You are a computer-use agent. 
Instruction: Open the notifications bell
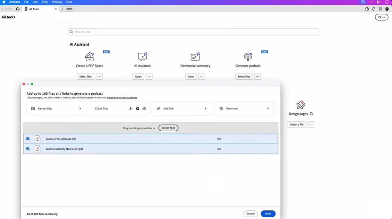374,9
